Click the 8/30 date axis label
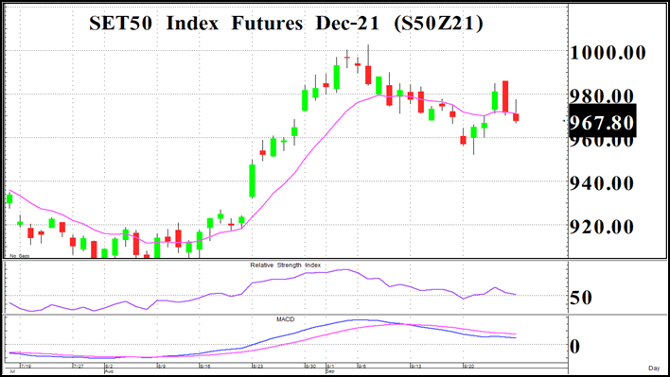Screen dimensions: 670x377 [x=310, y=366]
